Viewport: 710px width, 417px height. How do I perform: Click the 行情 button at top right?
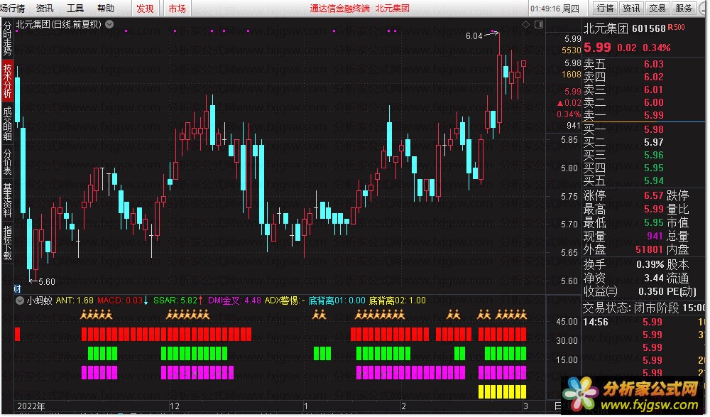(x=605, y=8)
